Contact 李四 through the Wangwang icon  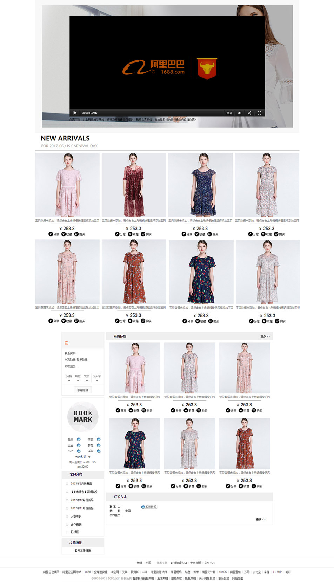(99, 439)
